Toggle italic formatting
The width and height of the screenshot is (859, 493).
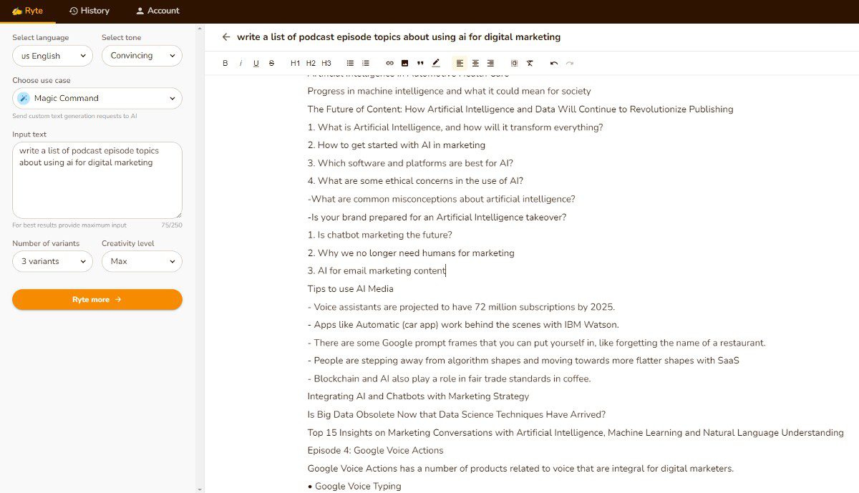click(241, 63)
